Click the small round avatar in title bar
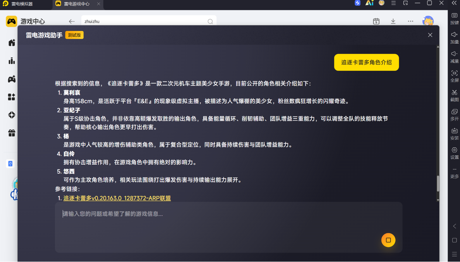460x262 pixels. (381, 3)
